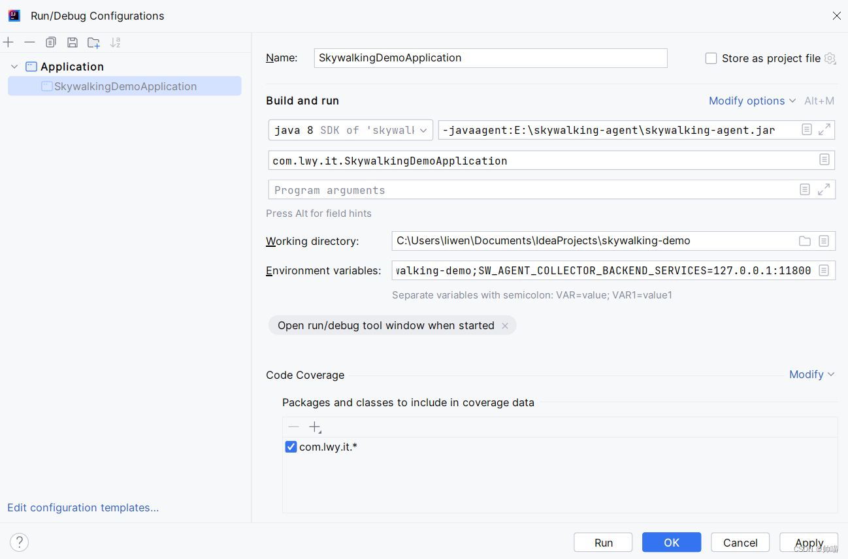Browse for main class icon
The width and height of the screenshot is (848, 559).
(x=824, y=160)
